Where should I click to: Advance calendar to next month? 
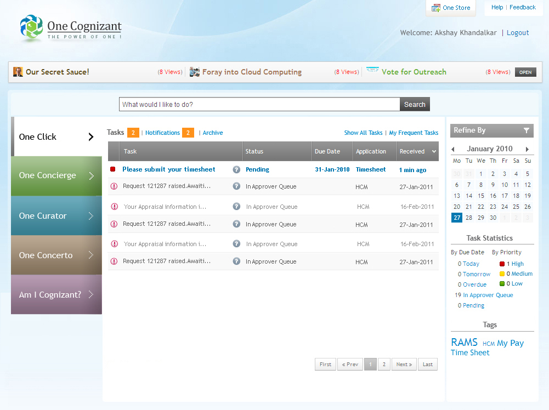point(527,149)
